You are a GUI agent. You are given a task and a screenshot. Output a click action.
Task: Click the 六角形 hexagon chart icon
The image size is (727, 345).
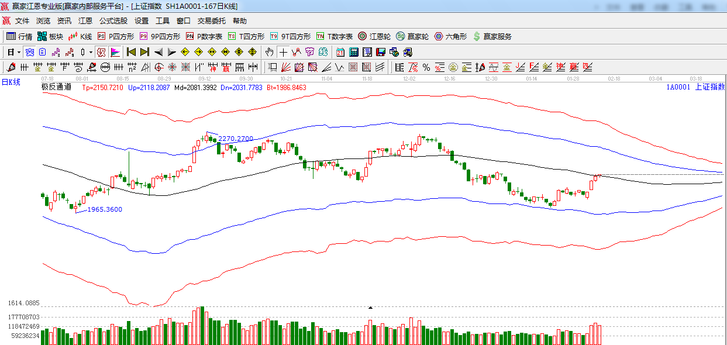[450, 36]
